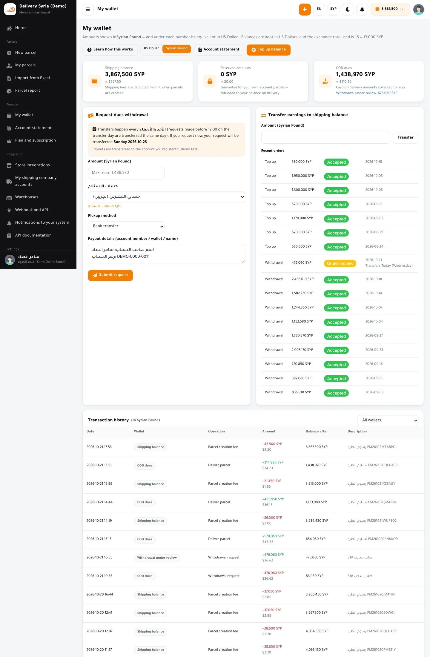Click the SYP currency button in header
The height and width of the screenshot is (657, 430).
pos(333,9)
